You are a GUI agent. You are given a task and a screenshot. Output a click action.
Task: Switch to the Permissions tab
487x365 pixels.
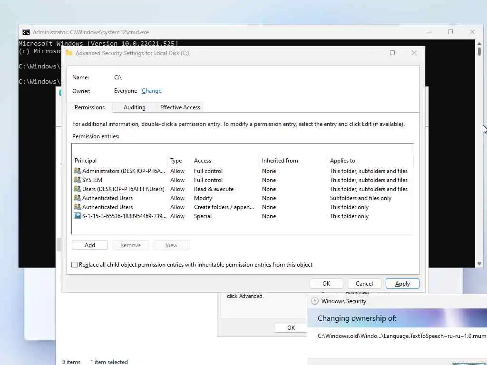tap(89, 107)
